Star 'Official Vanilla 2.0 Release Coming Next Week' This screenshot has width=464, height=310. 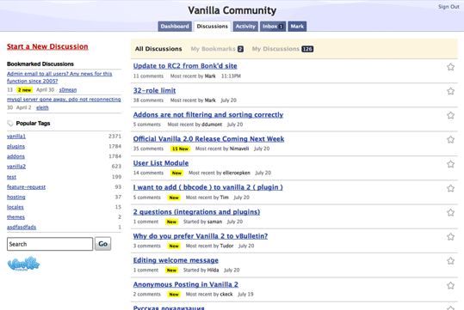click(450, 140)
